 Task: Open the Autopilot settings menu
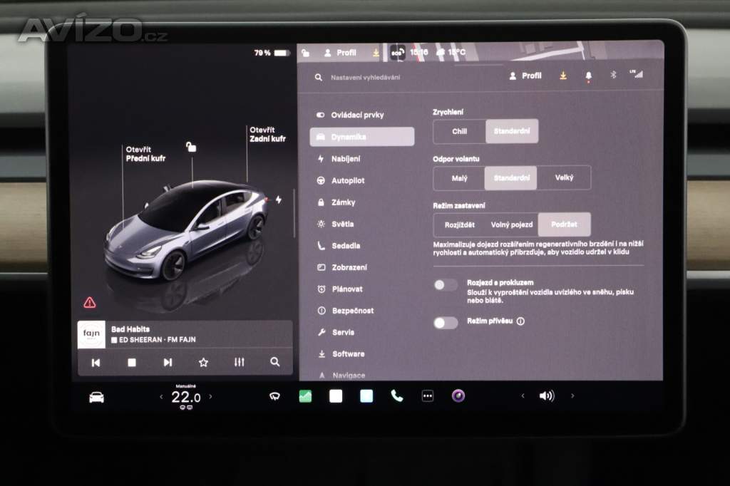pos(348,181)
